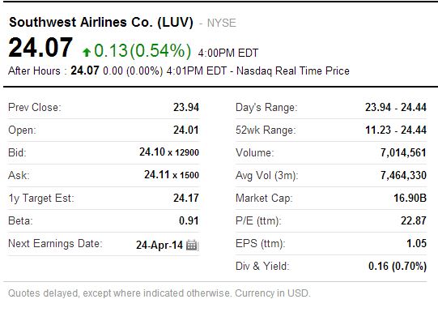Click the Market Cap value 16.90B

410,199
